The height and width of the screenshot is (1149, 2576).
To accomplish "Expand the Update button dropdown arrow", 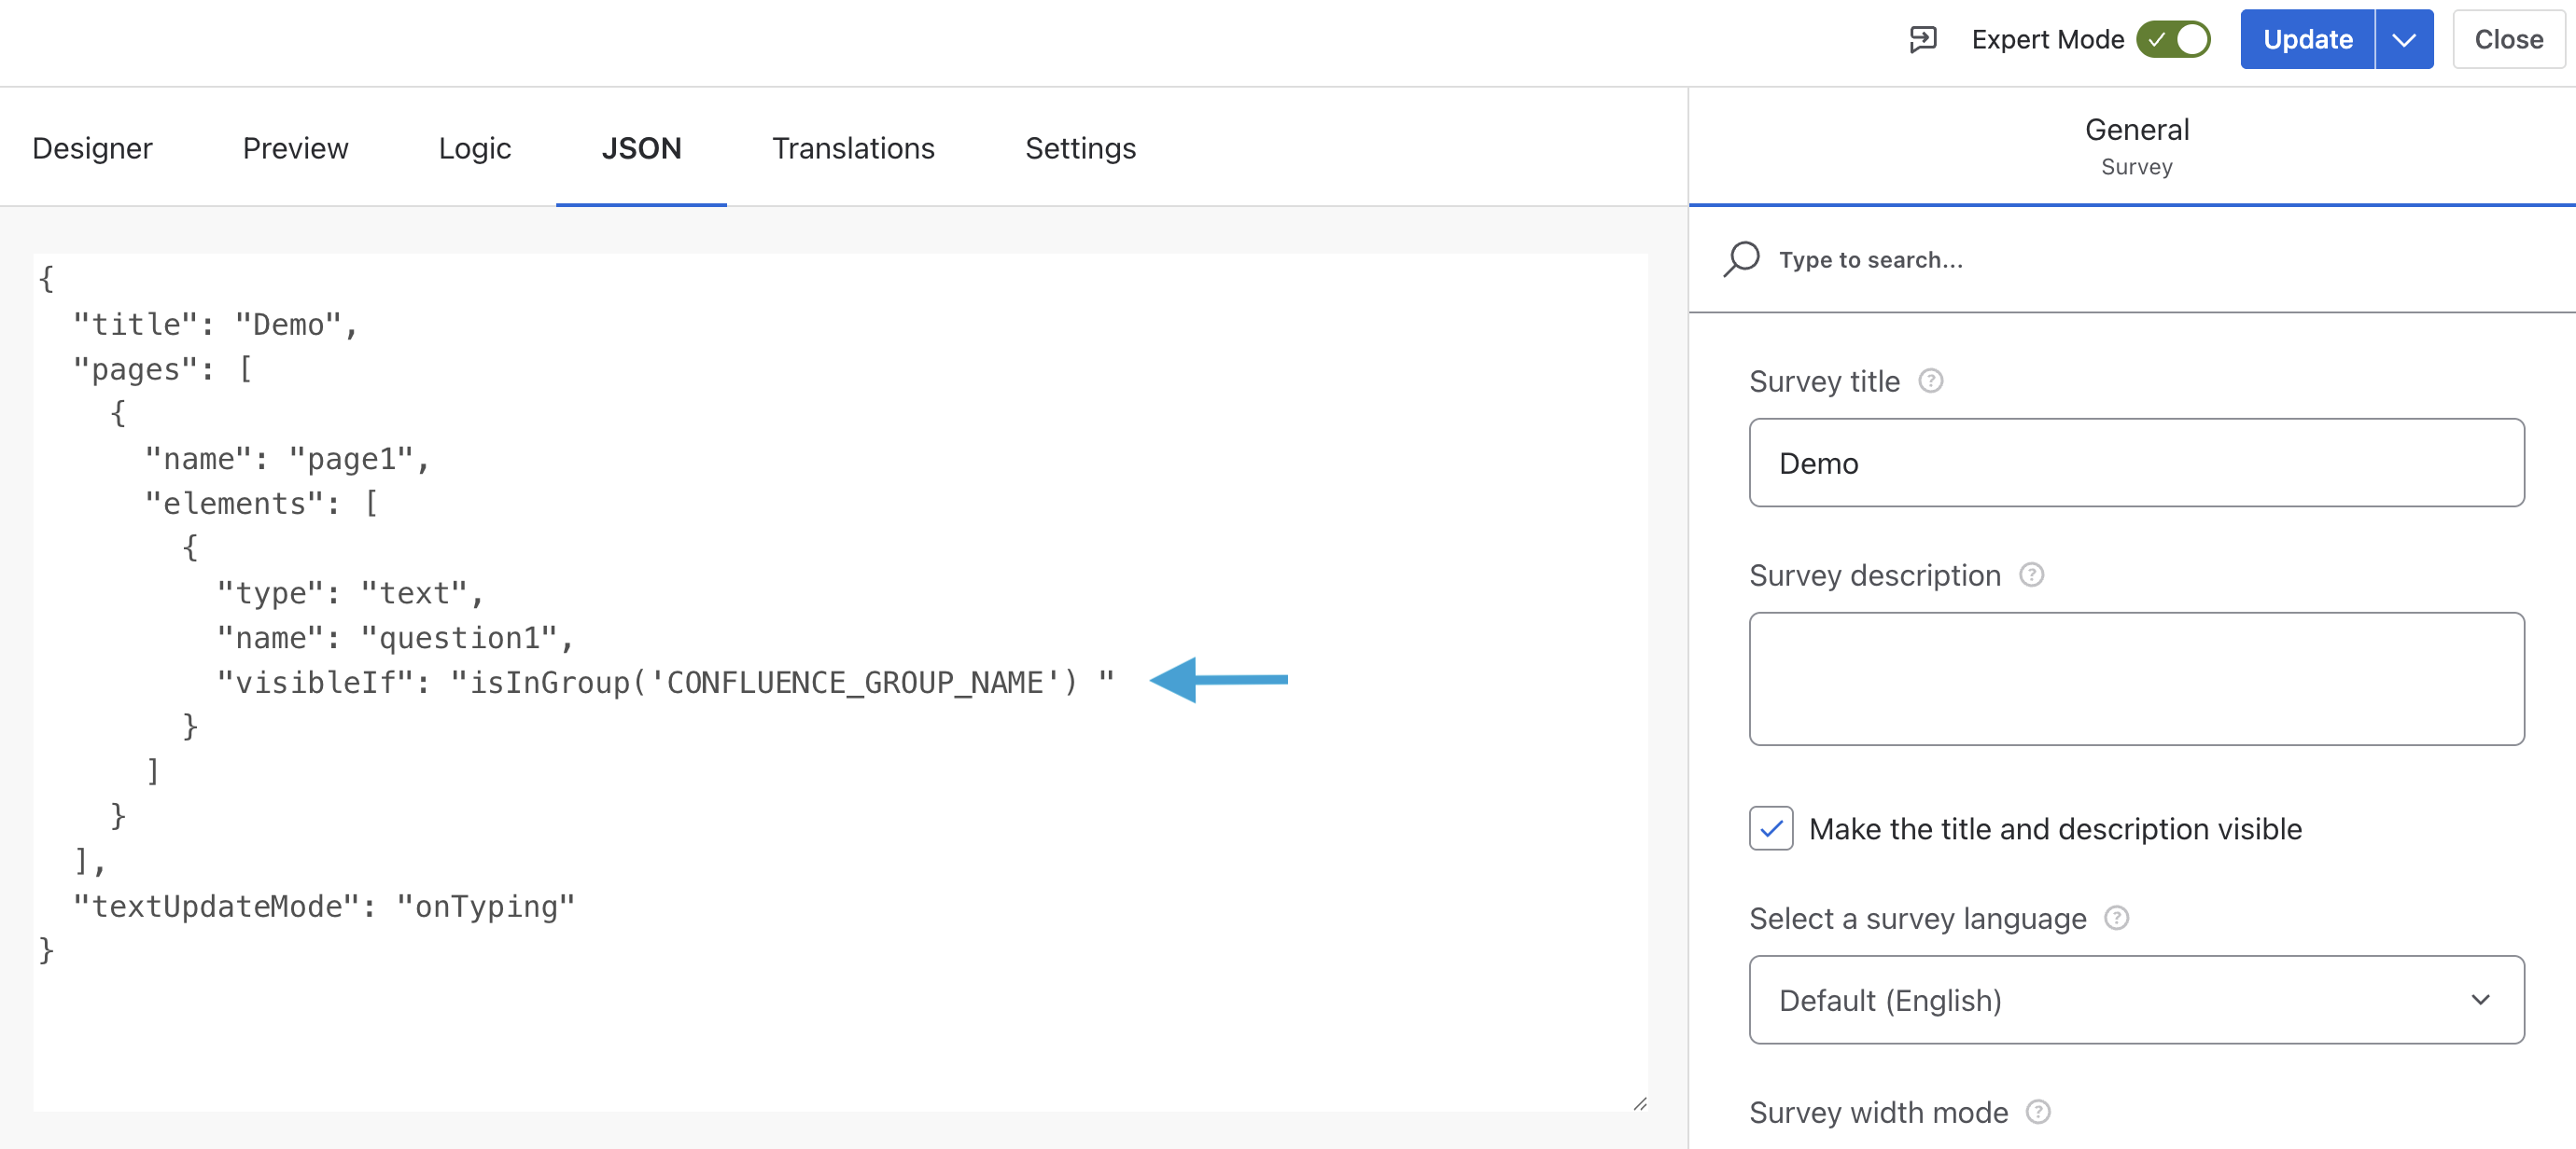I will pos(2403,39).
